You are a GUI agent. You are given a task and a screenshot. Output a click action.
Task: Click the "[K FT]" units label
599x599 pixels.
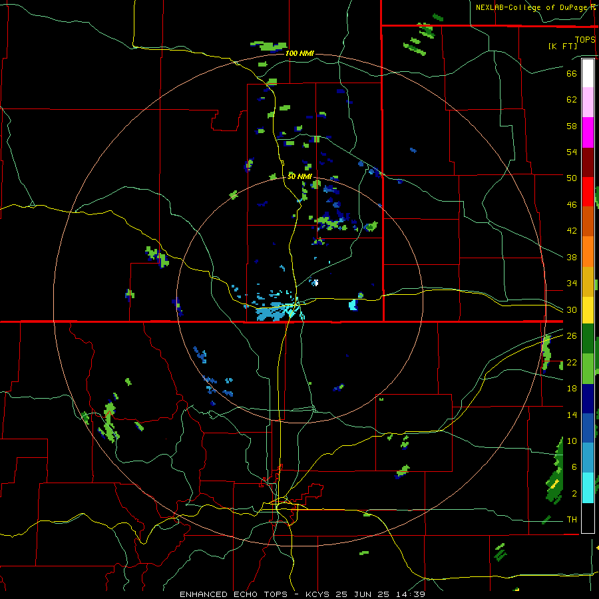[562, 46]
